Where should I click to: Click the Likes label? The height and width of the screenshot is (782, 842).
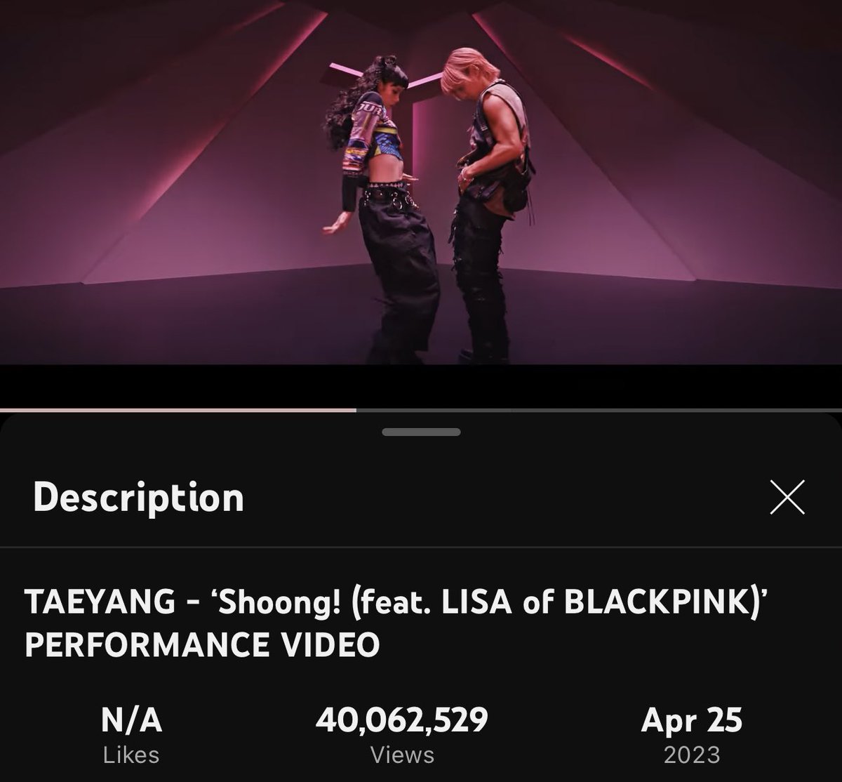click(131, 755)
